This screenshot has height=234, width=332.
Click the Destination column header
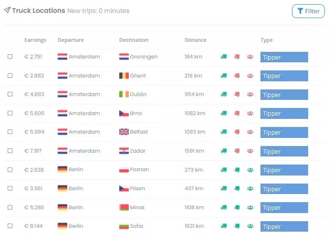tap(134, 40)
